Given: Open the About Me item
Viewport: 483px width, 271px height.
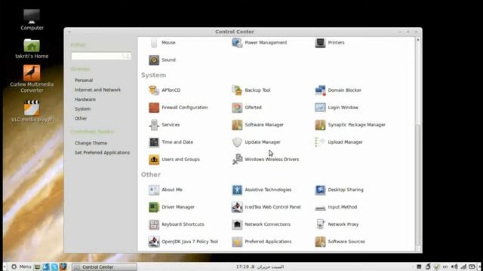Looking at the screenshot, I should point(165,190).
